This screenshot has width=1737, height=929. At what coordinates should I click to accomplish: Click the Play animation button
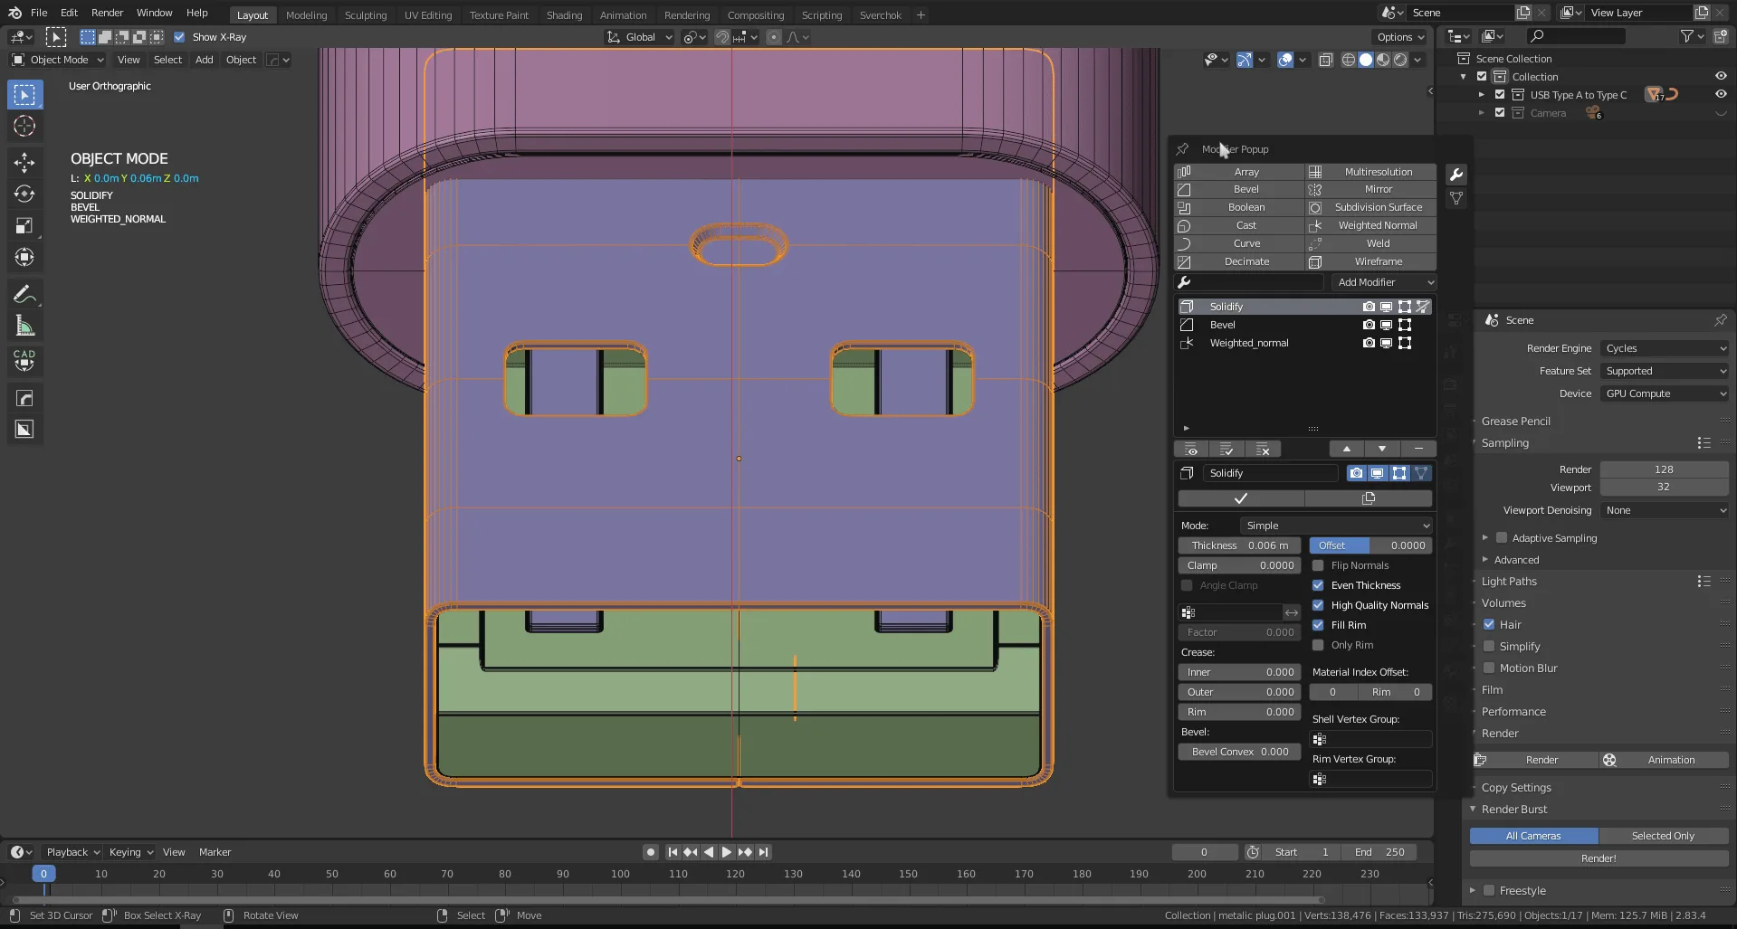pyautogui.click(x=726, y=852)
